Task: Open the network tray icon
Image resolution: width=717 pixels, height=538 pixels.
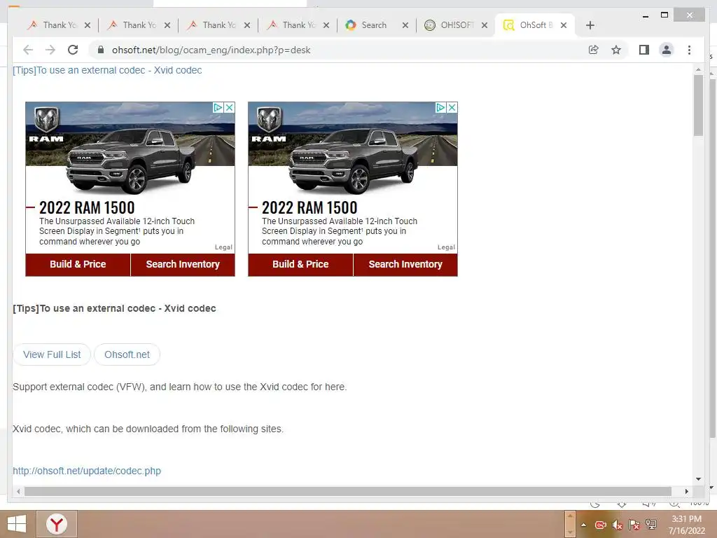Action: pyautogui.click(x=651, y=525)
